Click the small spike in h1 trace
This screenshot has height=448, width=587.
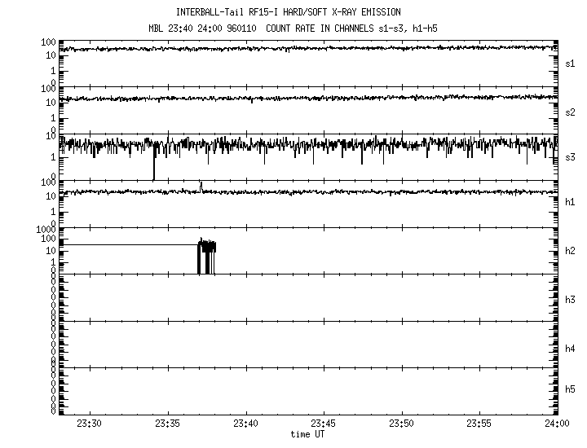201,187
